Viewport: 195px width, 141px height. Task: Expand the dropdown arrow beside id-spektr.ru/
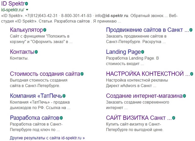27,9
